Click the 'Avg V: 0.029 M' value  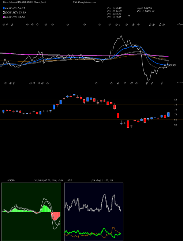coord(145,8)
